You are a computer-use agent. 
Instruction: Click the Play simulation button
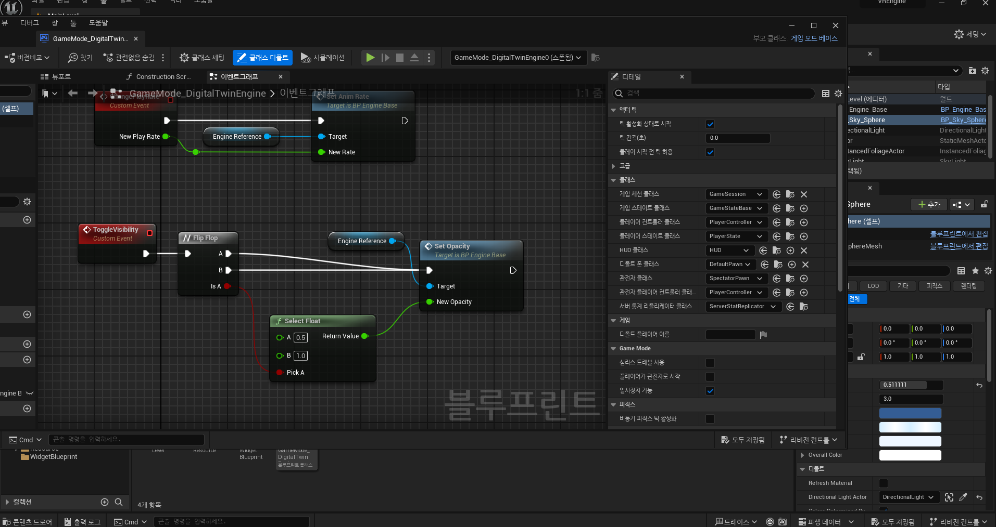coord(370,58)
